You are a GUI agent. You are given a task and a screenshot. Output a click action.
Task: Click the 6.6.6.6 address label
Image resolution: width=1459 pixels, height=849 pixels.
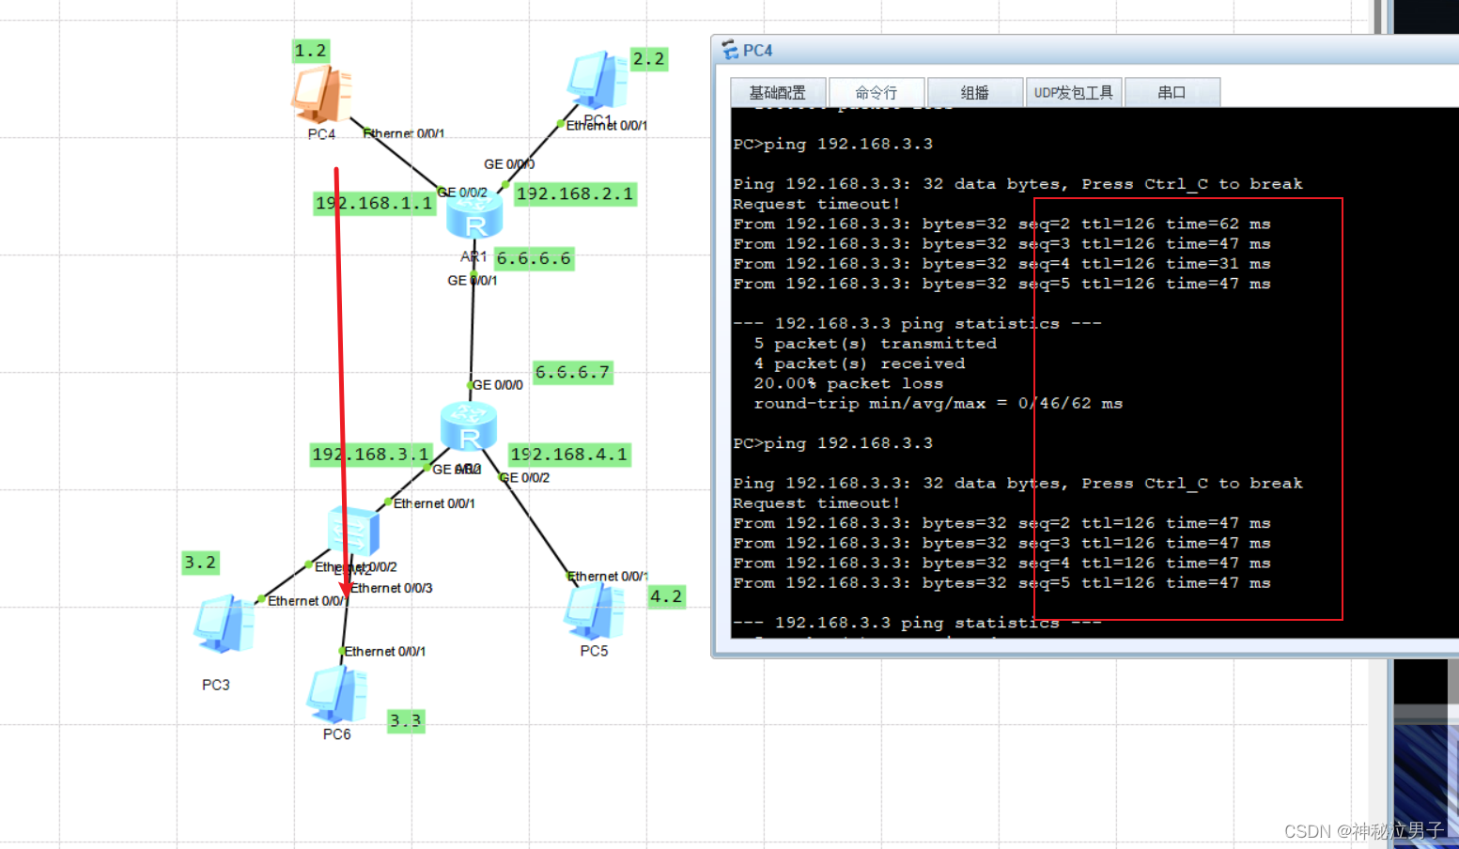click(534, 258)
